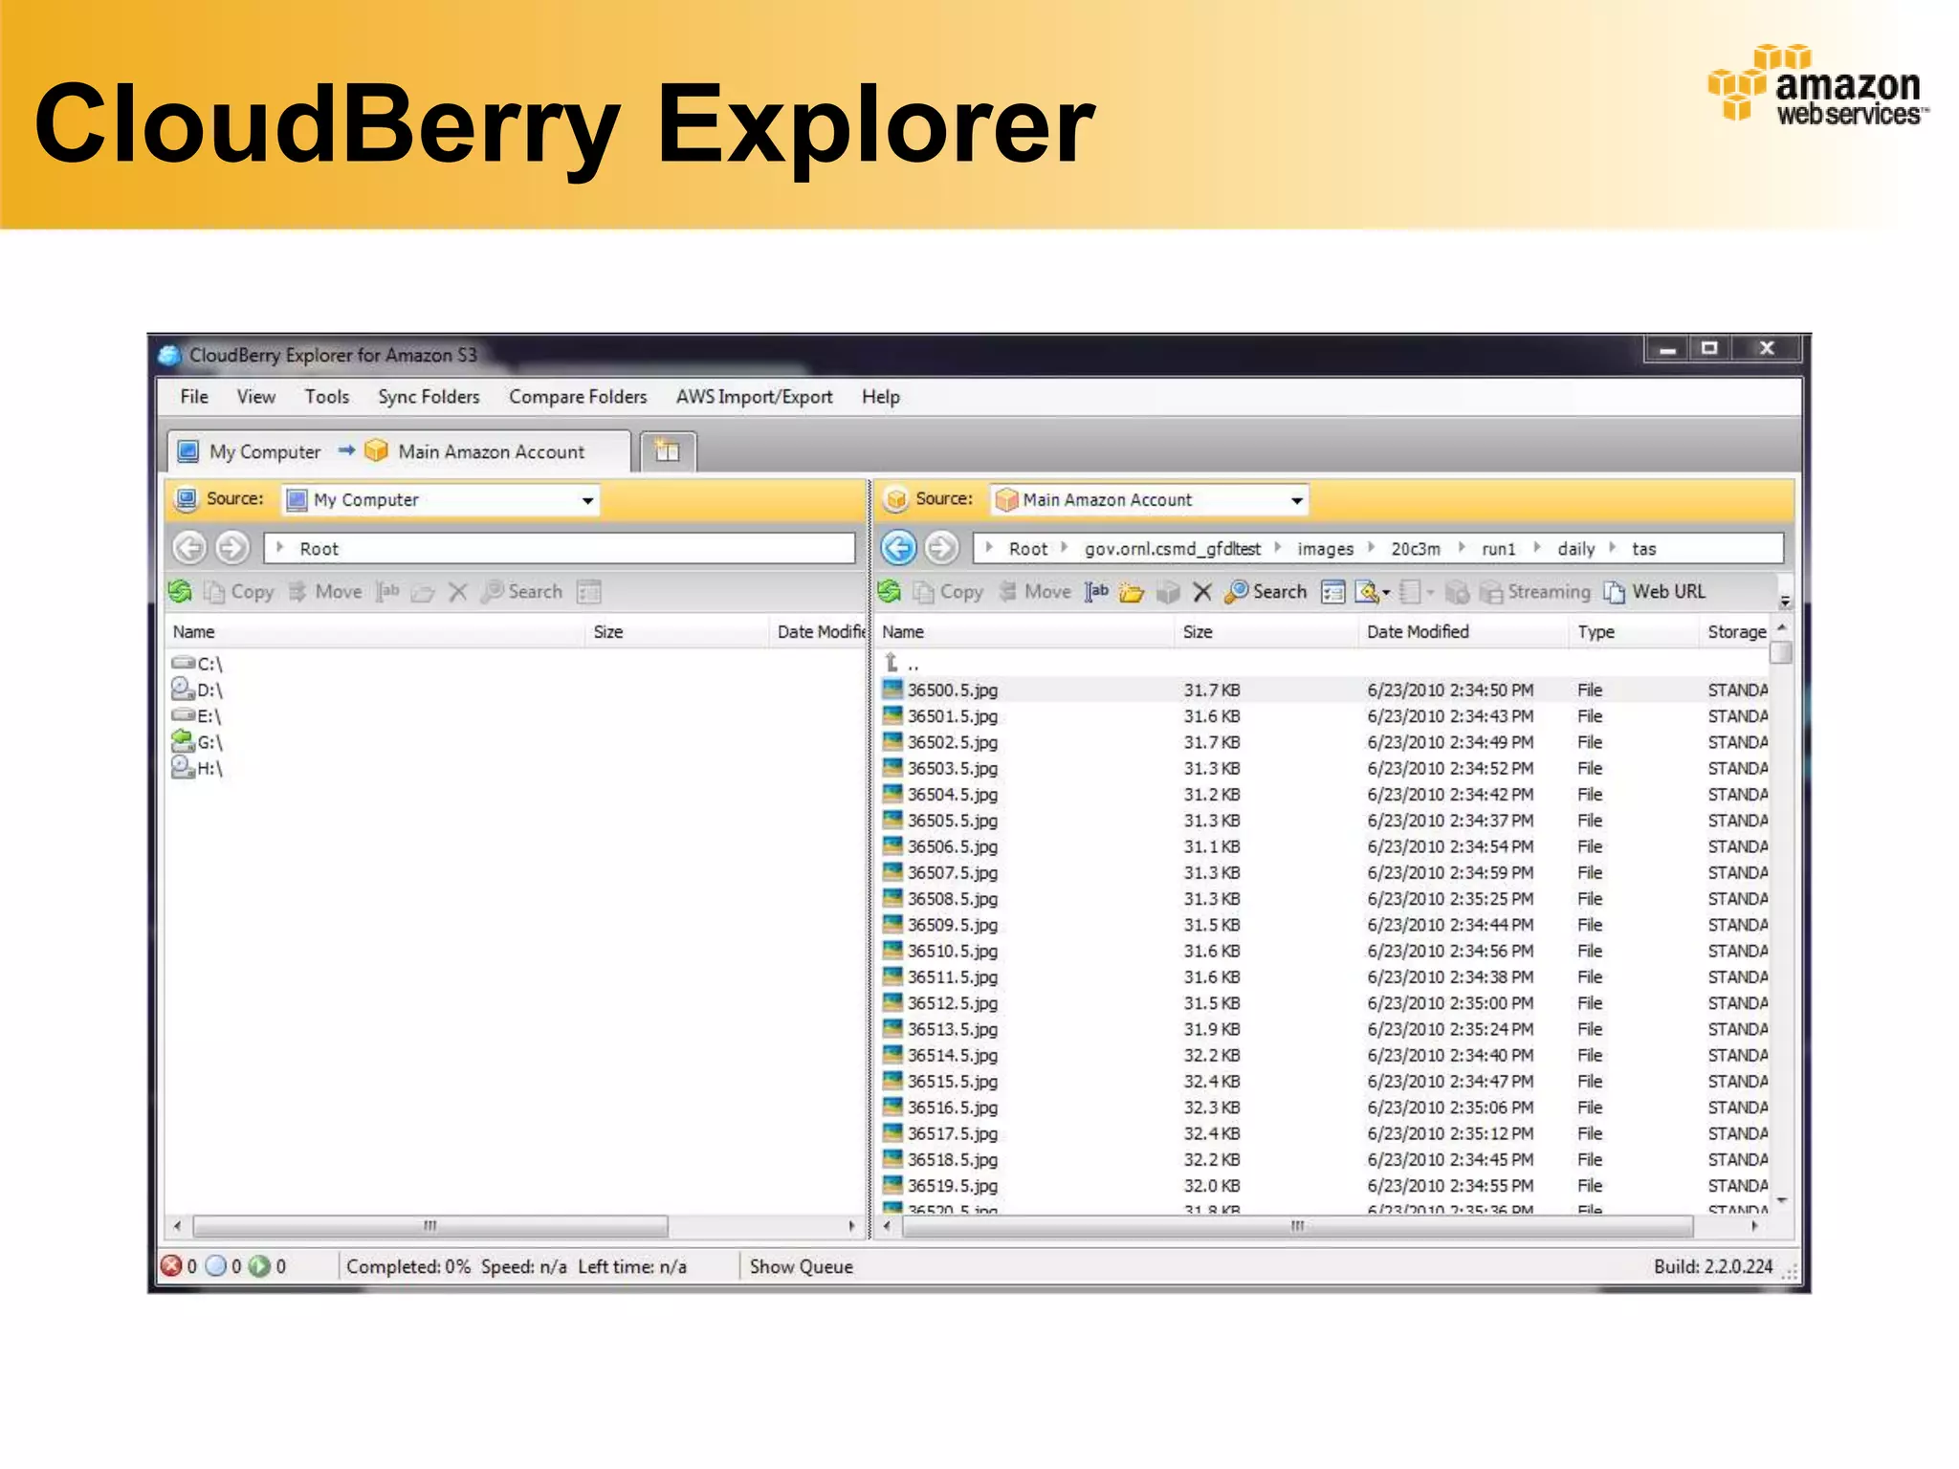Open the AWS Import/Export menu

pos(754,397)
